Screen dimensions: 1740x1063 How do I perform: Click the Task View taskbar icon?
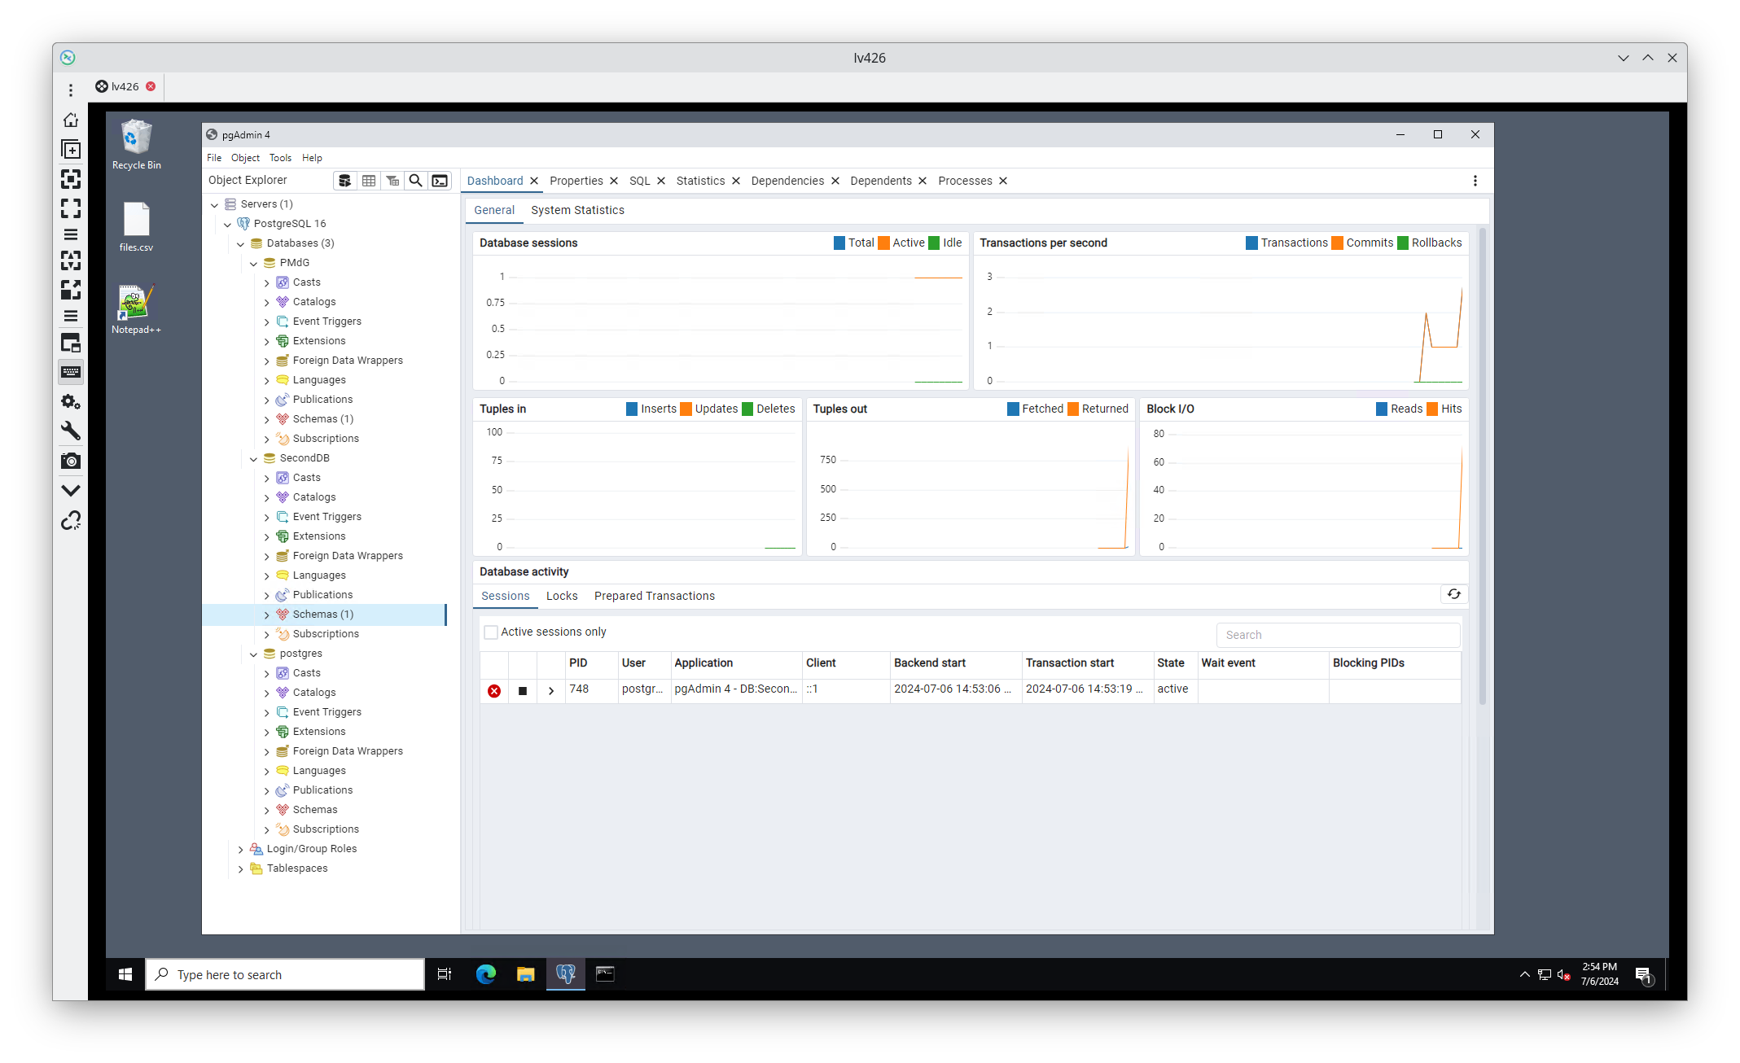pos(445,973)
